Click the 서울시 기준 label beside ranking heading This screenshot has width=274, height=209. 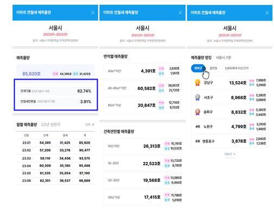click(224, 57)
